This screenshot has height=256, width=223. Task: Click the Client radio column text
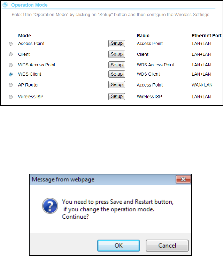pos(143,54)
